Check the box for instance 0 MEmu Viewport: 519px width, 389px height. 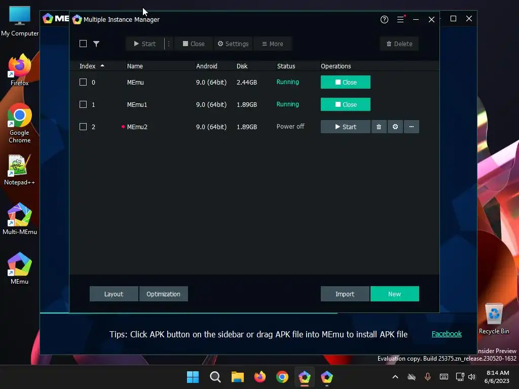pyautogui.click(x=83, y=82)
